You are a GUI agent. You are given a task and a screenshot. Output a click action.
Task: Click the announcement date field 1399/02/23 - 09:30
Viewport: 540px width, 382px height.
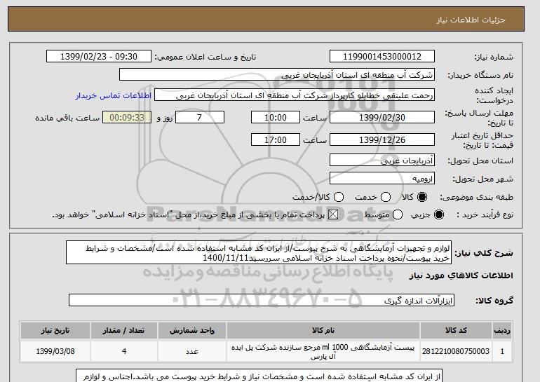pyautogui.click(x=99, y=57)
